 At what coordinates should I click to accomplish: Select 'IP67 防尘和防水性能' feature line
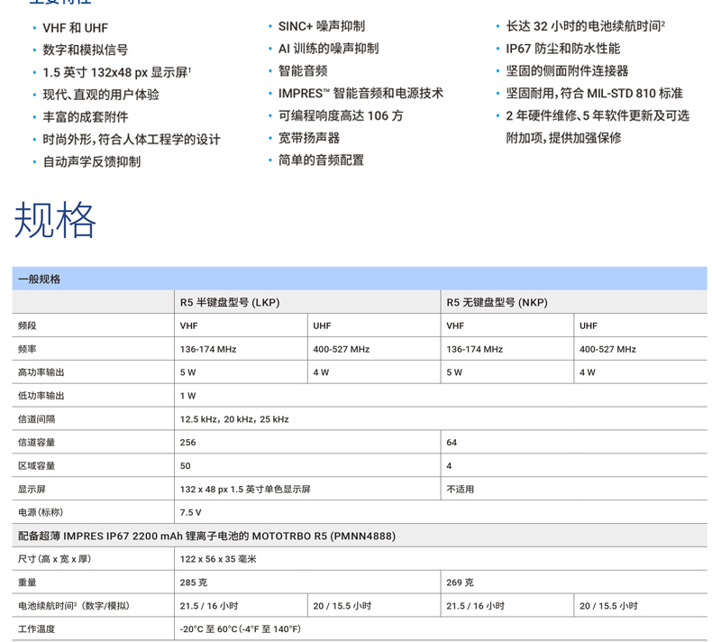click(563, 49)
